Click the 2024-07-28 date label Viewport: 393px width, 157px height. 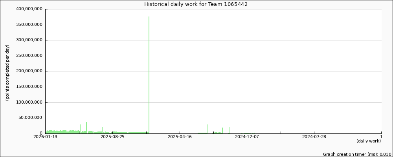(x=314, y=137)
